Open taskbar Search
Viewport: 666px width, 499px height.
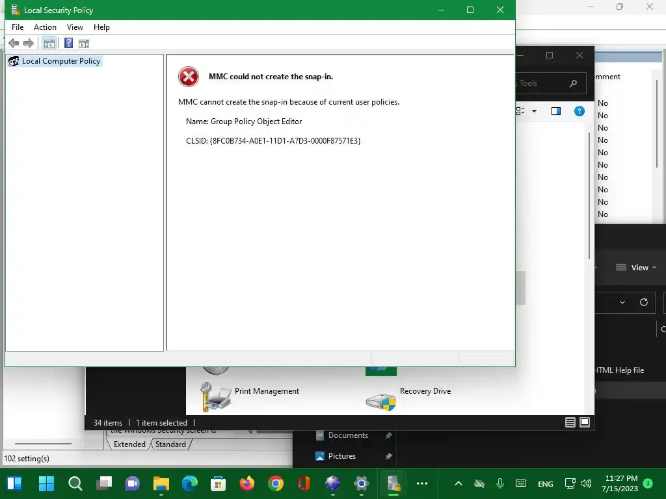[75, 483]
